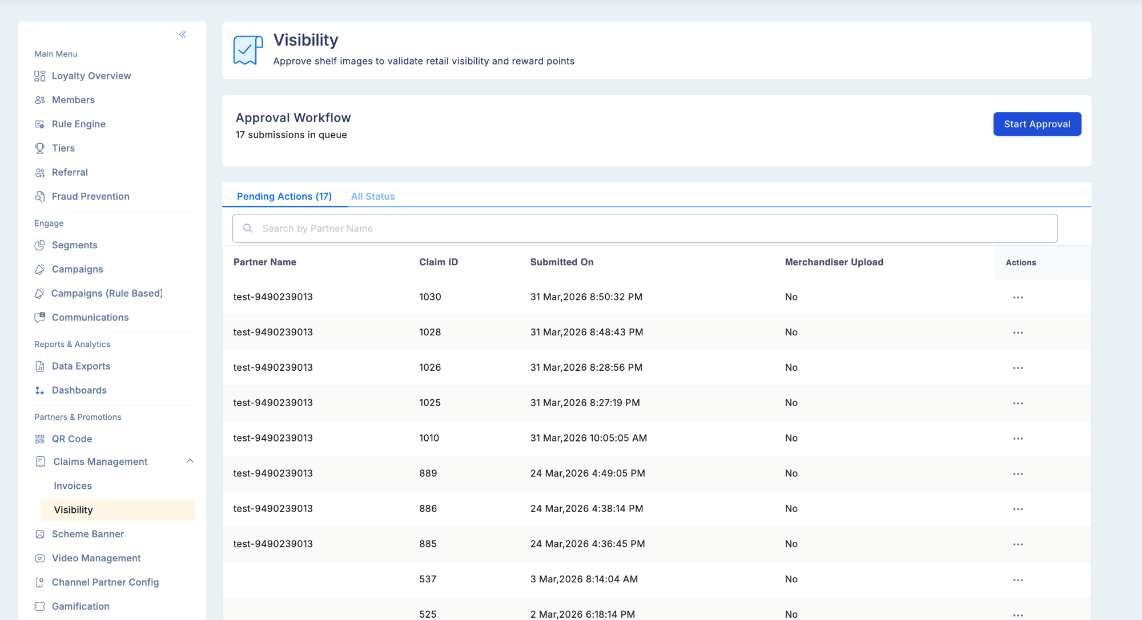Focus Search by Partner Name field
This screenshot has width=1142, height=620.
coord(645,228)
